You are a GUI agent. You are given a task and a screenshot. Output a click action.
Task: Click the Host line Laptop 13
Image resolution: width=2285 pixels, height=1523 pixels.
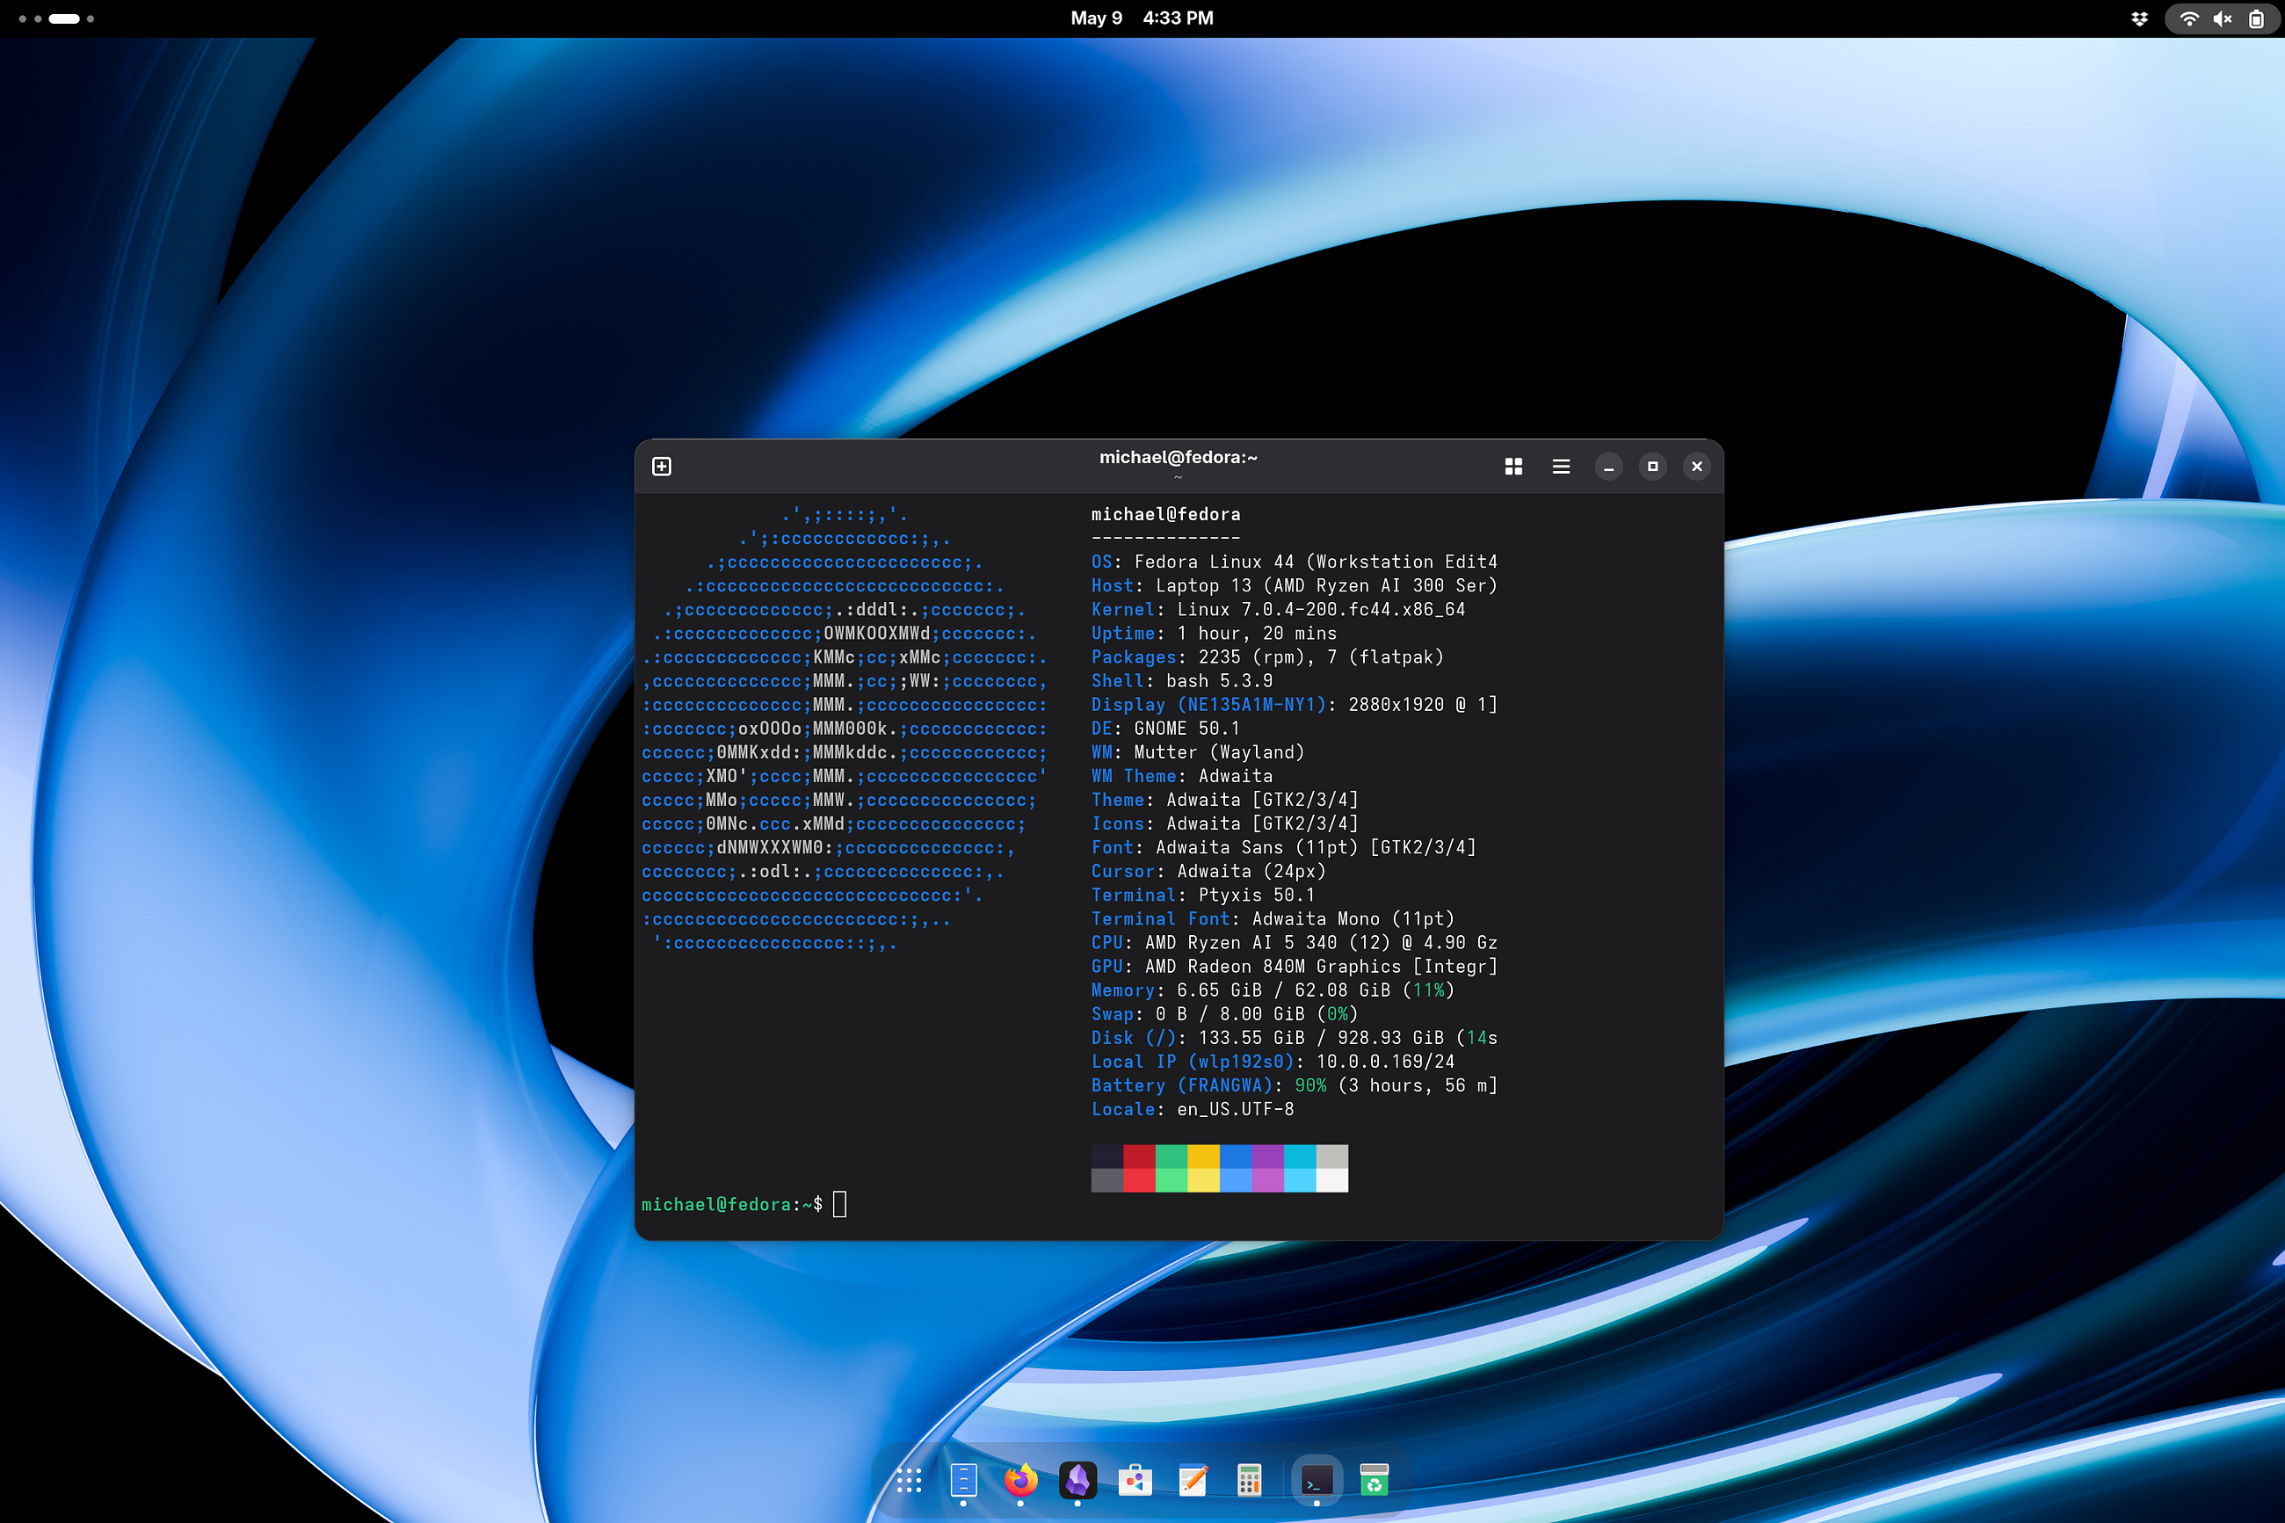pyautogui.click(x=1294, y=585)
